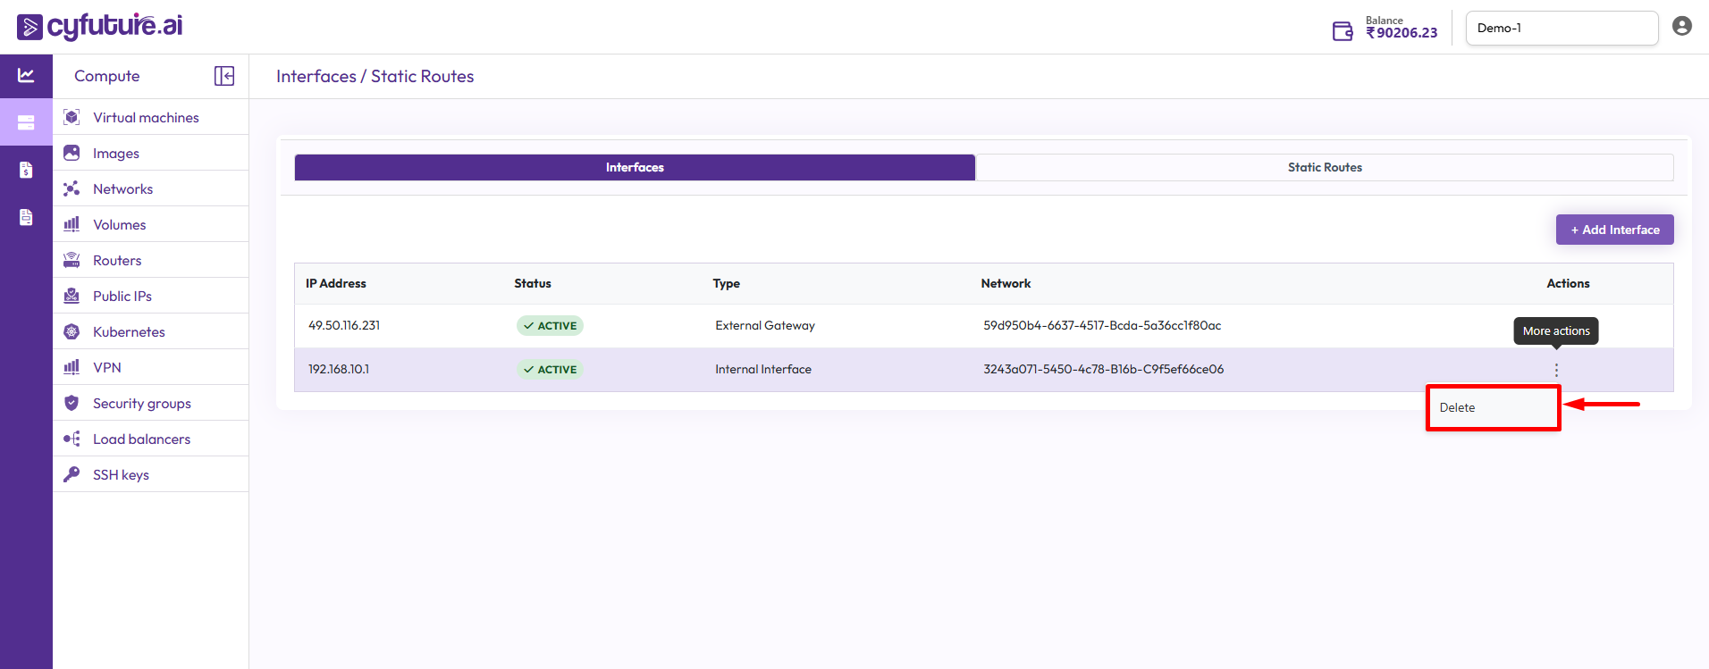The height and width of the screenshot is (669, 1709).
Task: Navigate to Security groups
Action: tap(141, 403)
